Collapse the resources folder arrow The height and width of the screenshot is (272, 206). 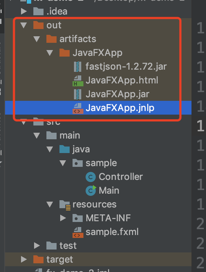click(50, 204)
